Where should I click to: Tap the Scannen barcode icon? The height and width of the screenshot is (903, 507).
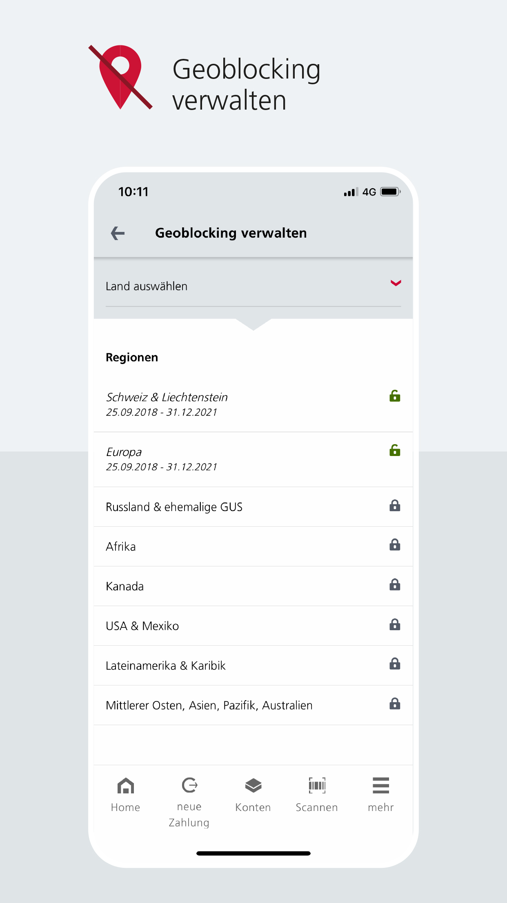tap(317, 785)
